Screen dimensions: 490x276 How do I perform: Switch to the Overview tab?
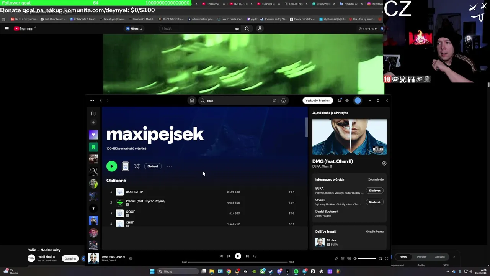pyautogui.click(x=421, y=257)
